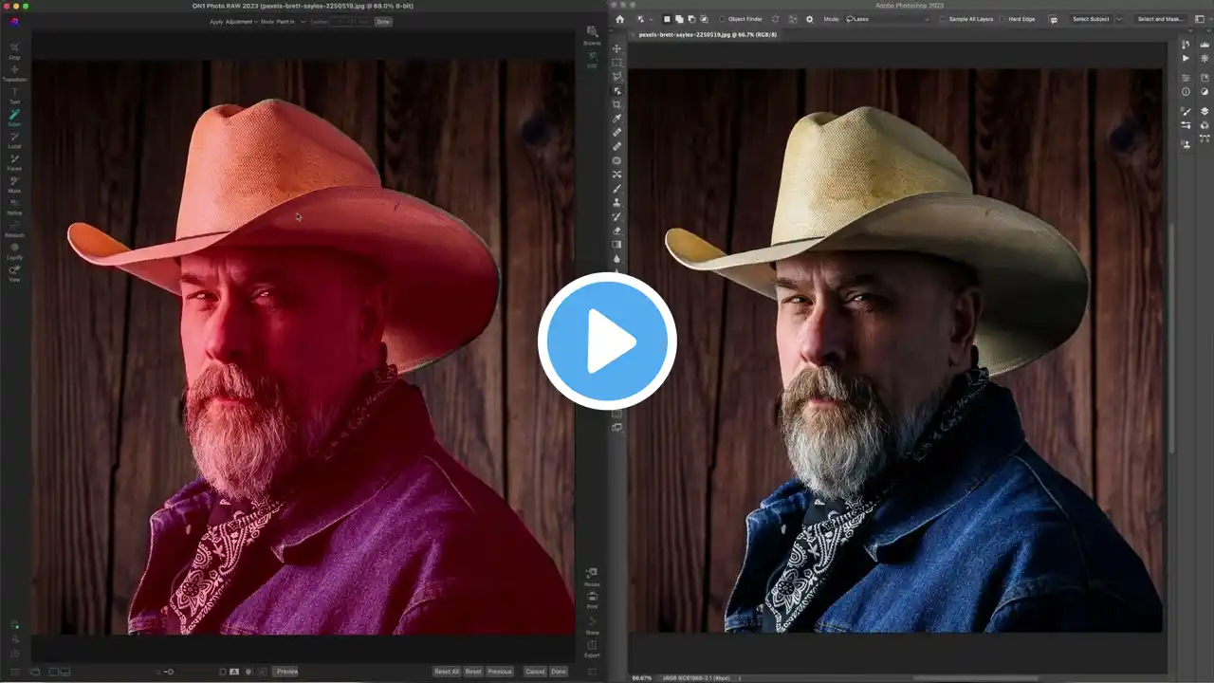Click the Photoshop Home icon
The width and height of the screenshot is (1214, 683).
(x=619, y=19)
